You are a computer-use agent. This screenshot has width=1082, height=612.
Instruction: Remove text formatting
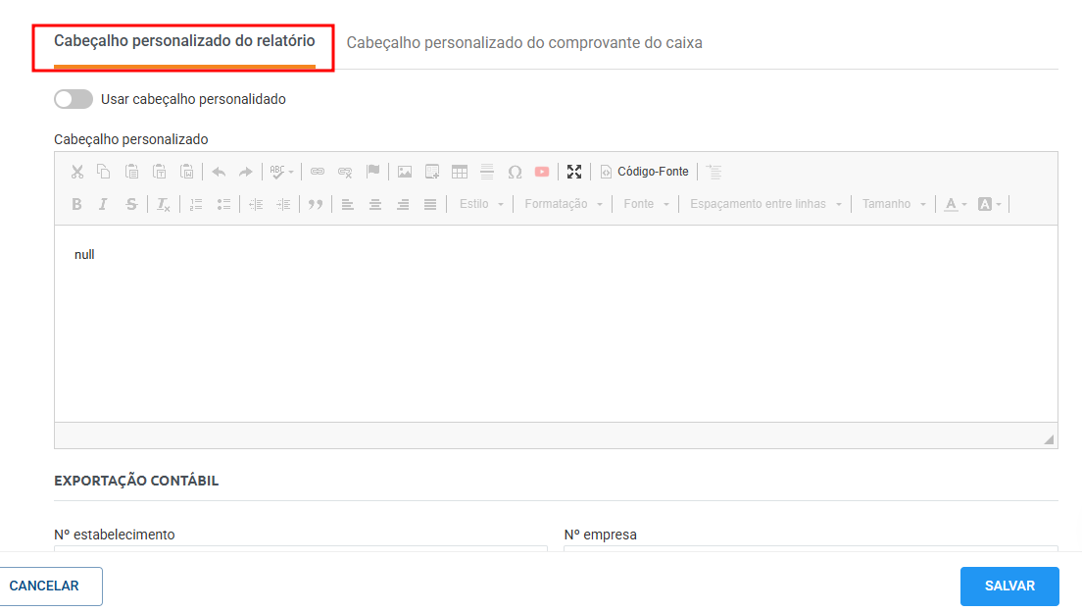coord(163,204)
